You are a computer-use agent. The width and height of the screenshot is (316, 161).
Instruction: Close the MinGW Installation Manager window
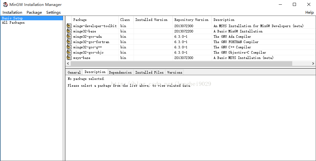309,4
